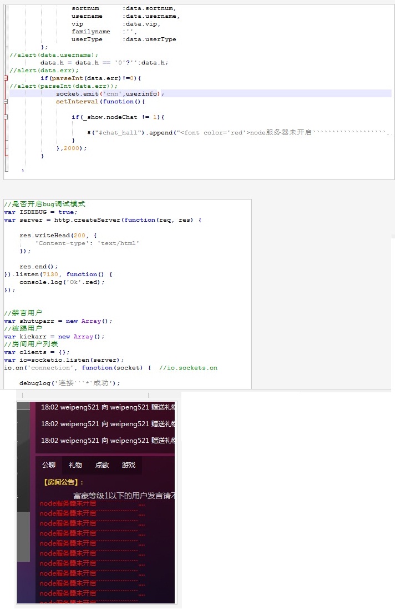The height and width of the screenshot is (609, 396).
Task: Click the console.log('Ok'.red); line
Action: (62, 282)
